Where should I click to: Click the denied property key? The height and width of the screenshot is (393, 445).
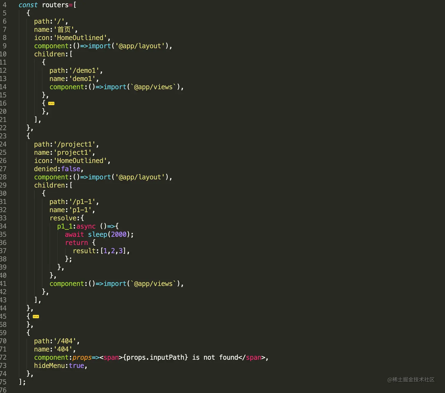tap(46, 169)
